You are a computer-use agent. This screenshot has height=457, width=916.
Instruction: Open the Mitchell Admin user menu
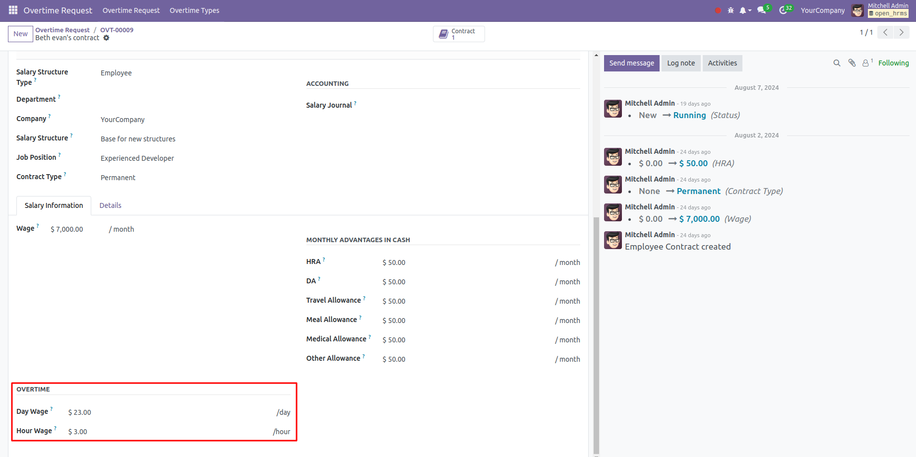880,10
